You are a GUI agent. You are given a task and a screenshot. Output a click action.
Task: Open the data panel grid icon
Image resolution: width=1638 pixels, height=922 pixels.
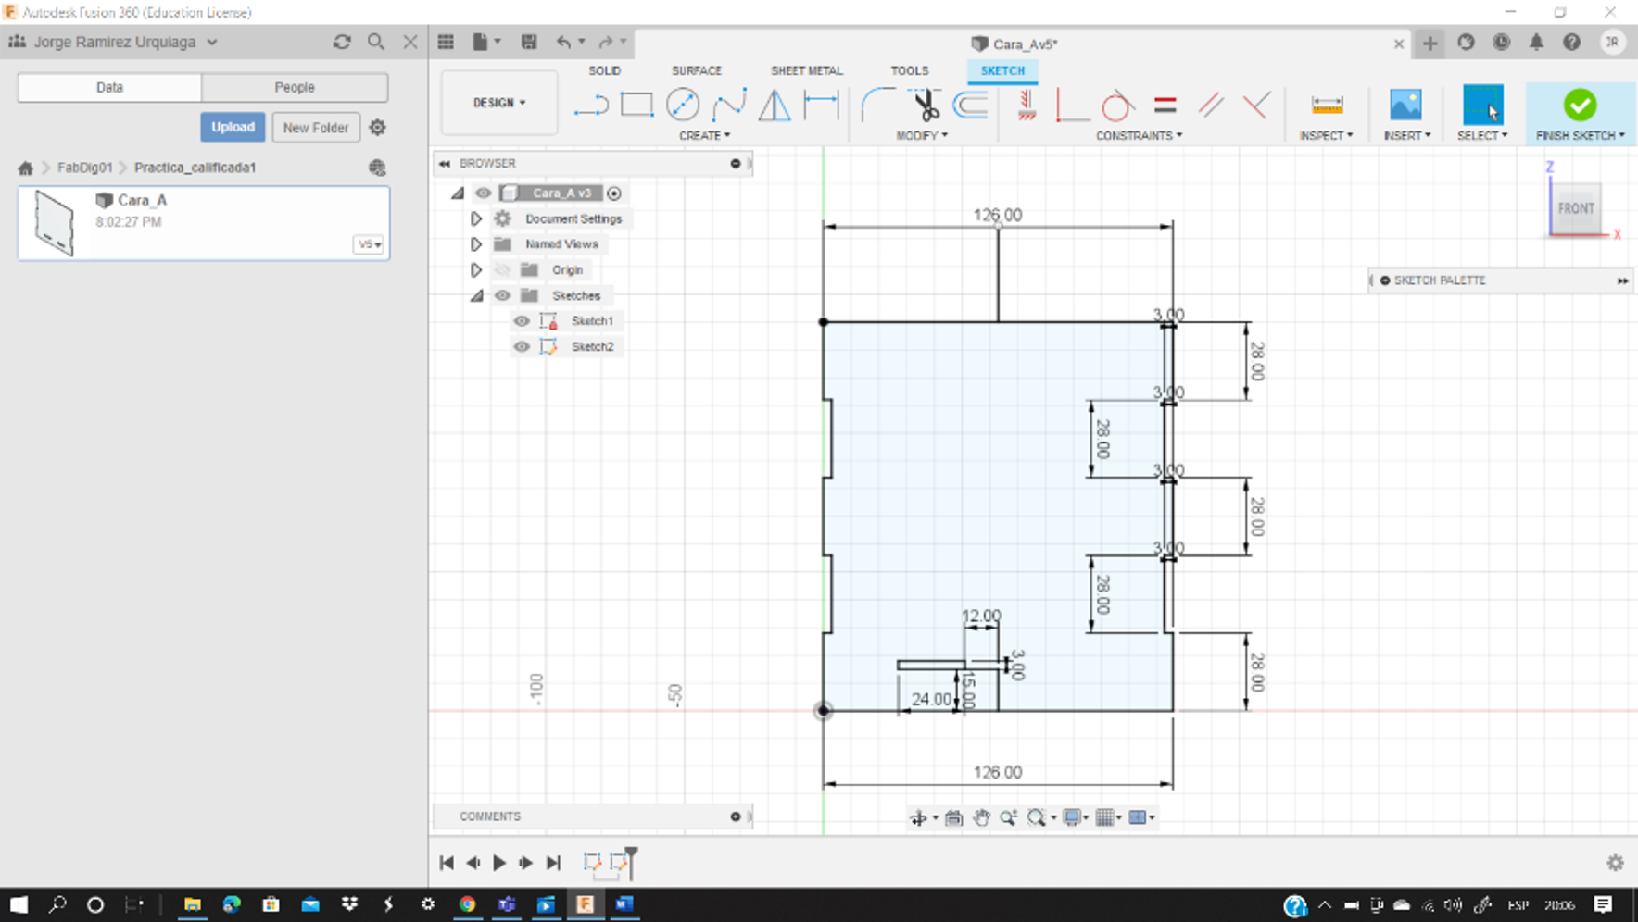pos(446,42)
